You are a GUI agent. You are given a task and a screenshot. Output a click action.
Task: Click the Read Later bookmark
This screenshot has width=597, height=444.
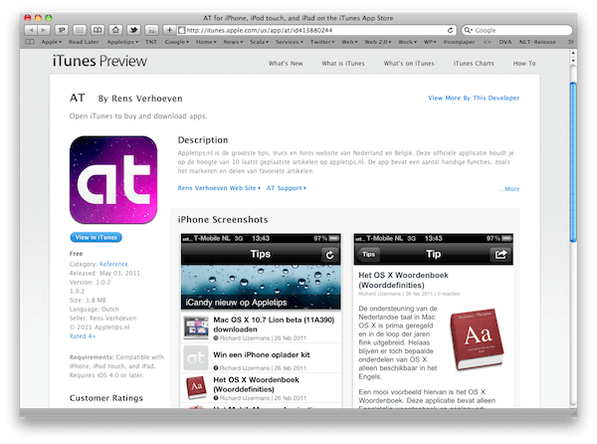point(84,42)
